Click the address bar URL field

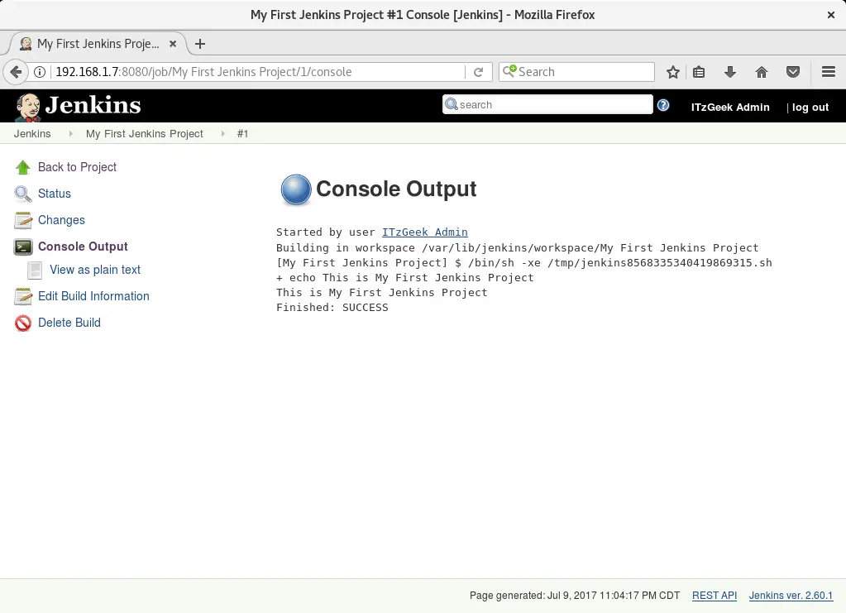pyautogui.click(x=259, y=72)
